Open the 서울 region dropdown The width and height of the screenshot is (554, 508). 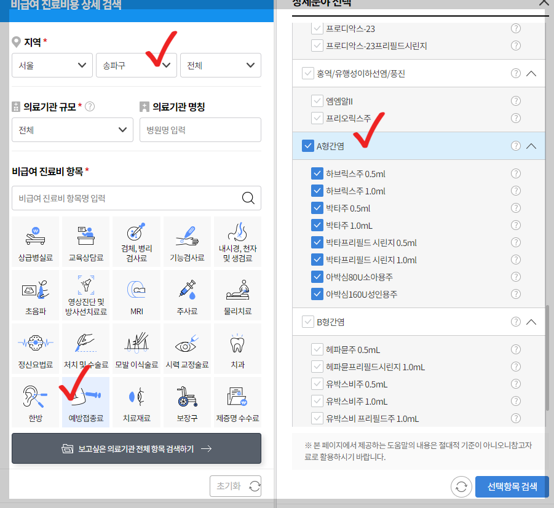tap(52, 65)
